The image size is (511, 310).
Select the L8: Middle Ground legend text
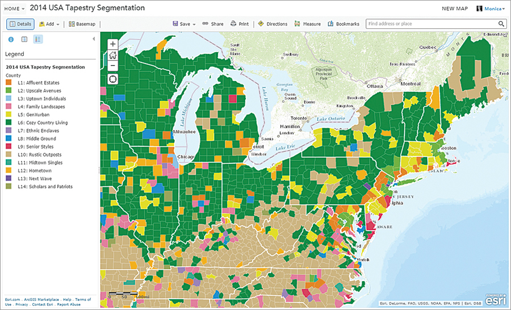[x=37, y=139]
